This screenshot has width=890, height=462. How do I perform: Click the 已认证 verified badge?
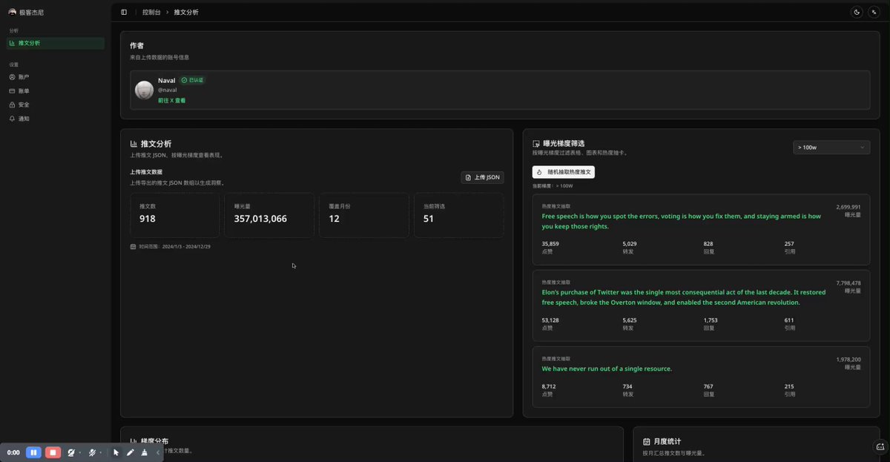[x=193, y=80]
